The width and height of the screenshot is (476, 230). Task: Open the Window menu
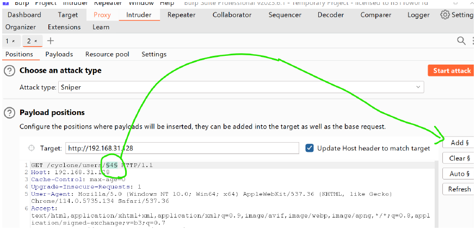(x=142, y=3)
